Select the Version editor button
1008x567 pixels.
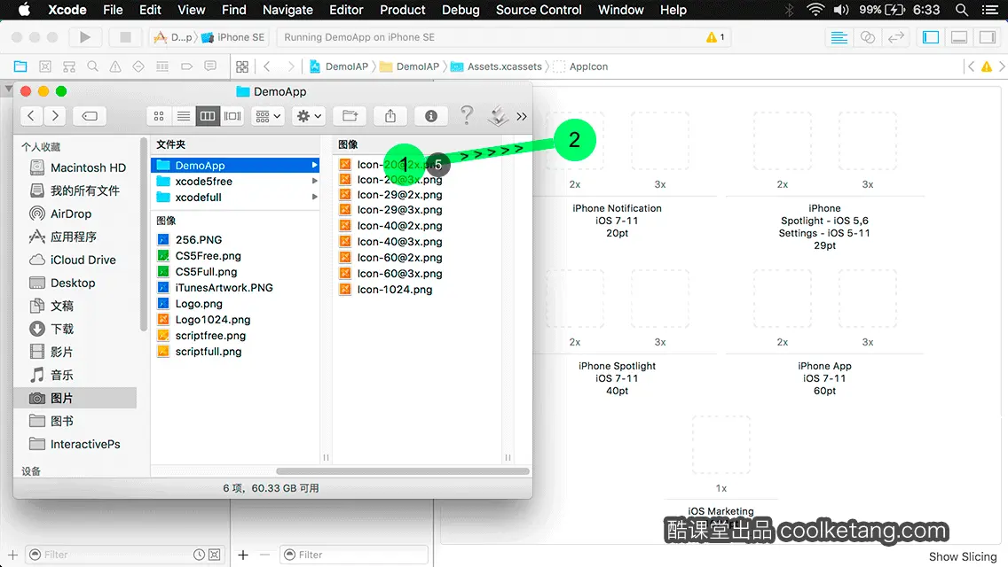(x=895, y=37)
